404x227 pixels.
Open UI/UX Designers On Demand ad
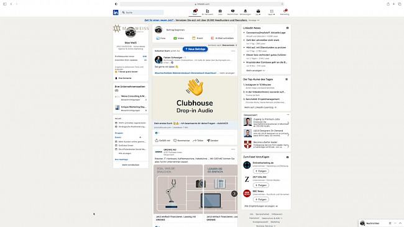click(266, 133)
